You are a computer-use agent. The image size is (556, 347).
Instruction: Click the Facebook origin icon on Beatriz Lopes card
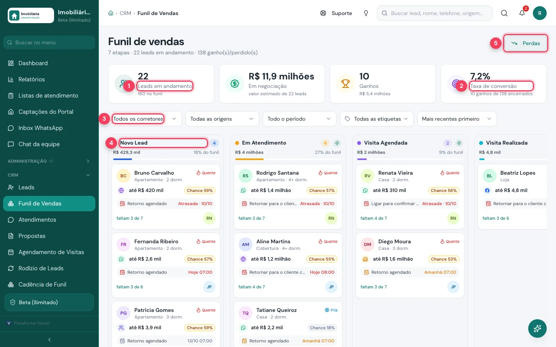tap(487, 190)
